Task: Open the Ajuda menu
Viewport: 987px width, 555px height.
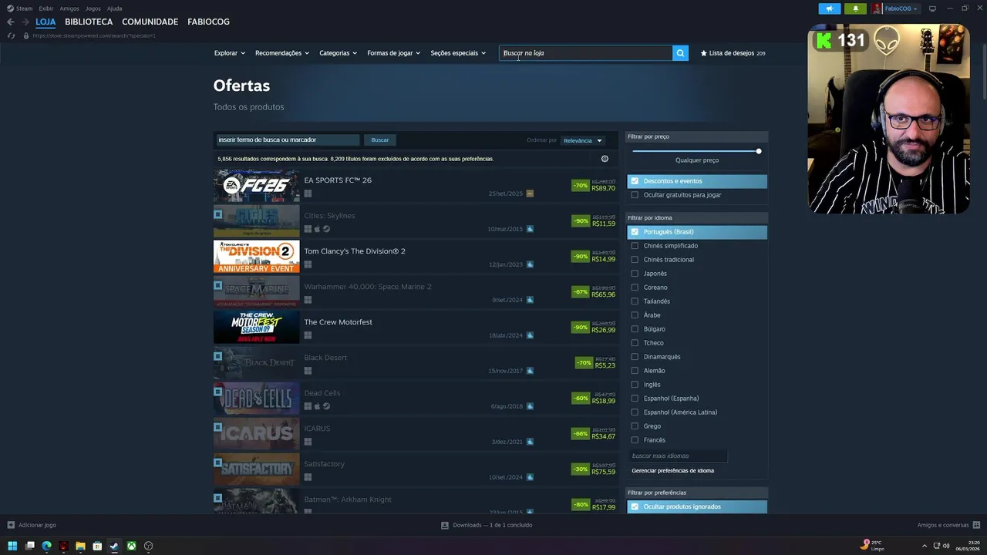Action: pyautogui.click(x=115, y=8)
